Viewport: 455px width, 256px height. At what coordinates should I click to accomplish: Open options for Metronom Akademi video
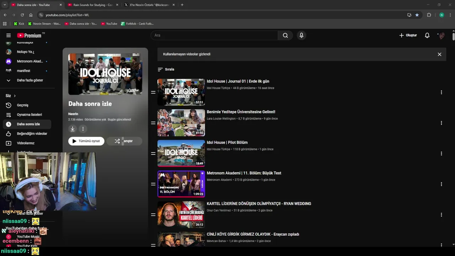point(441,184)
